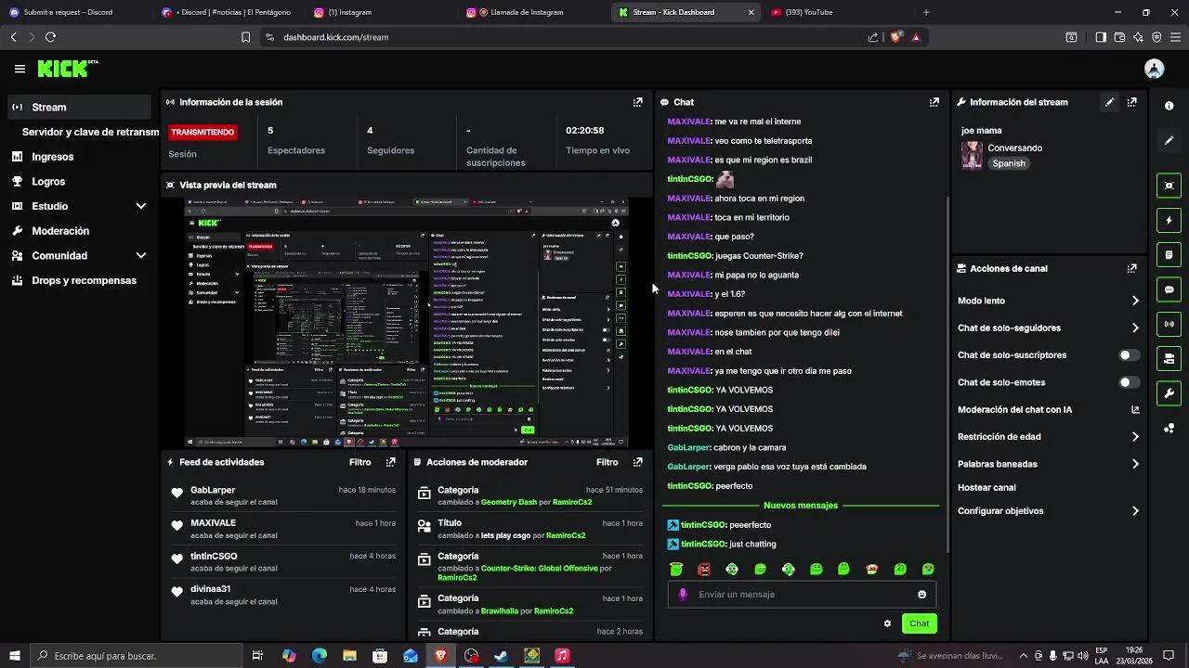Click the Spanish language tag

coord(1009,163)
